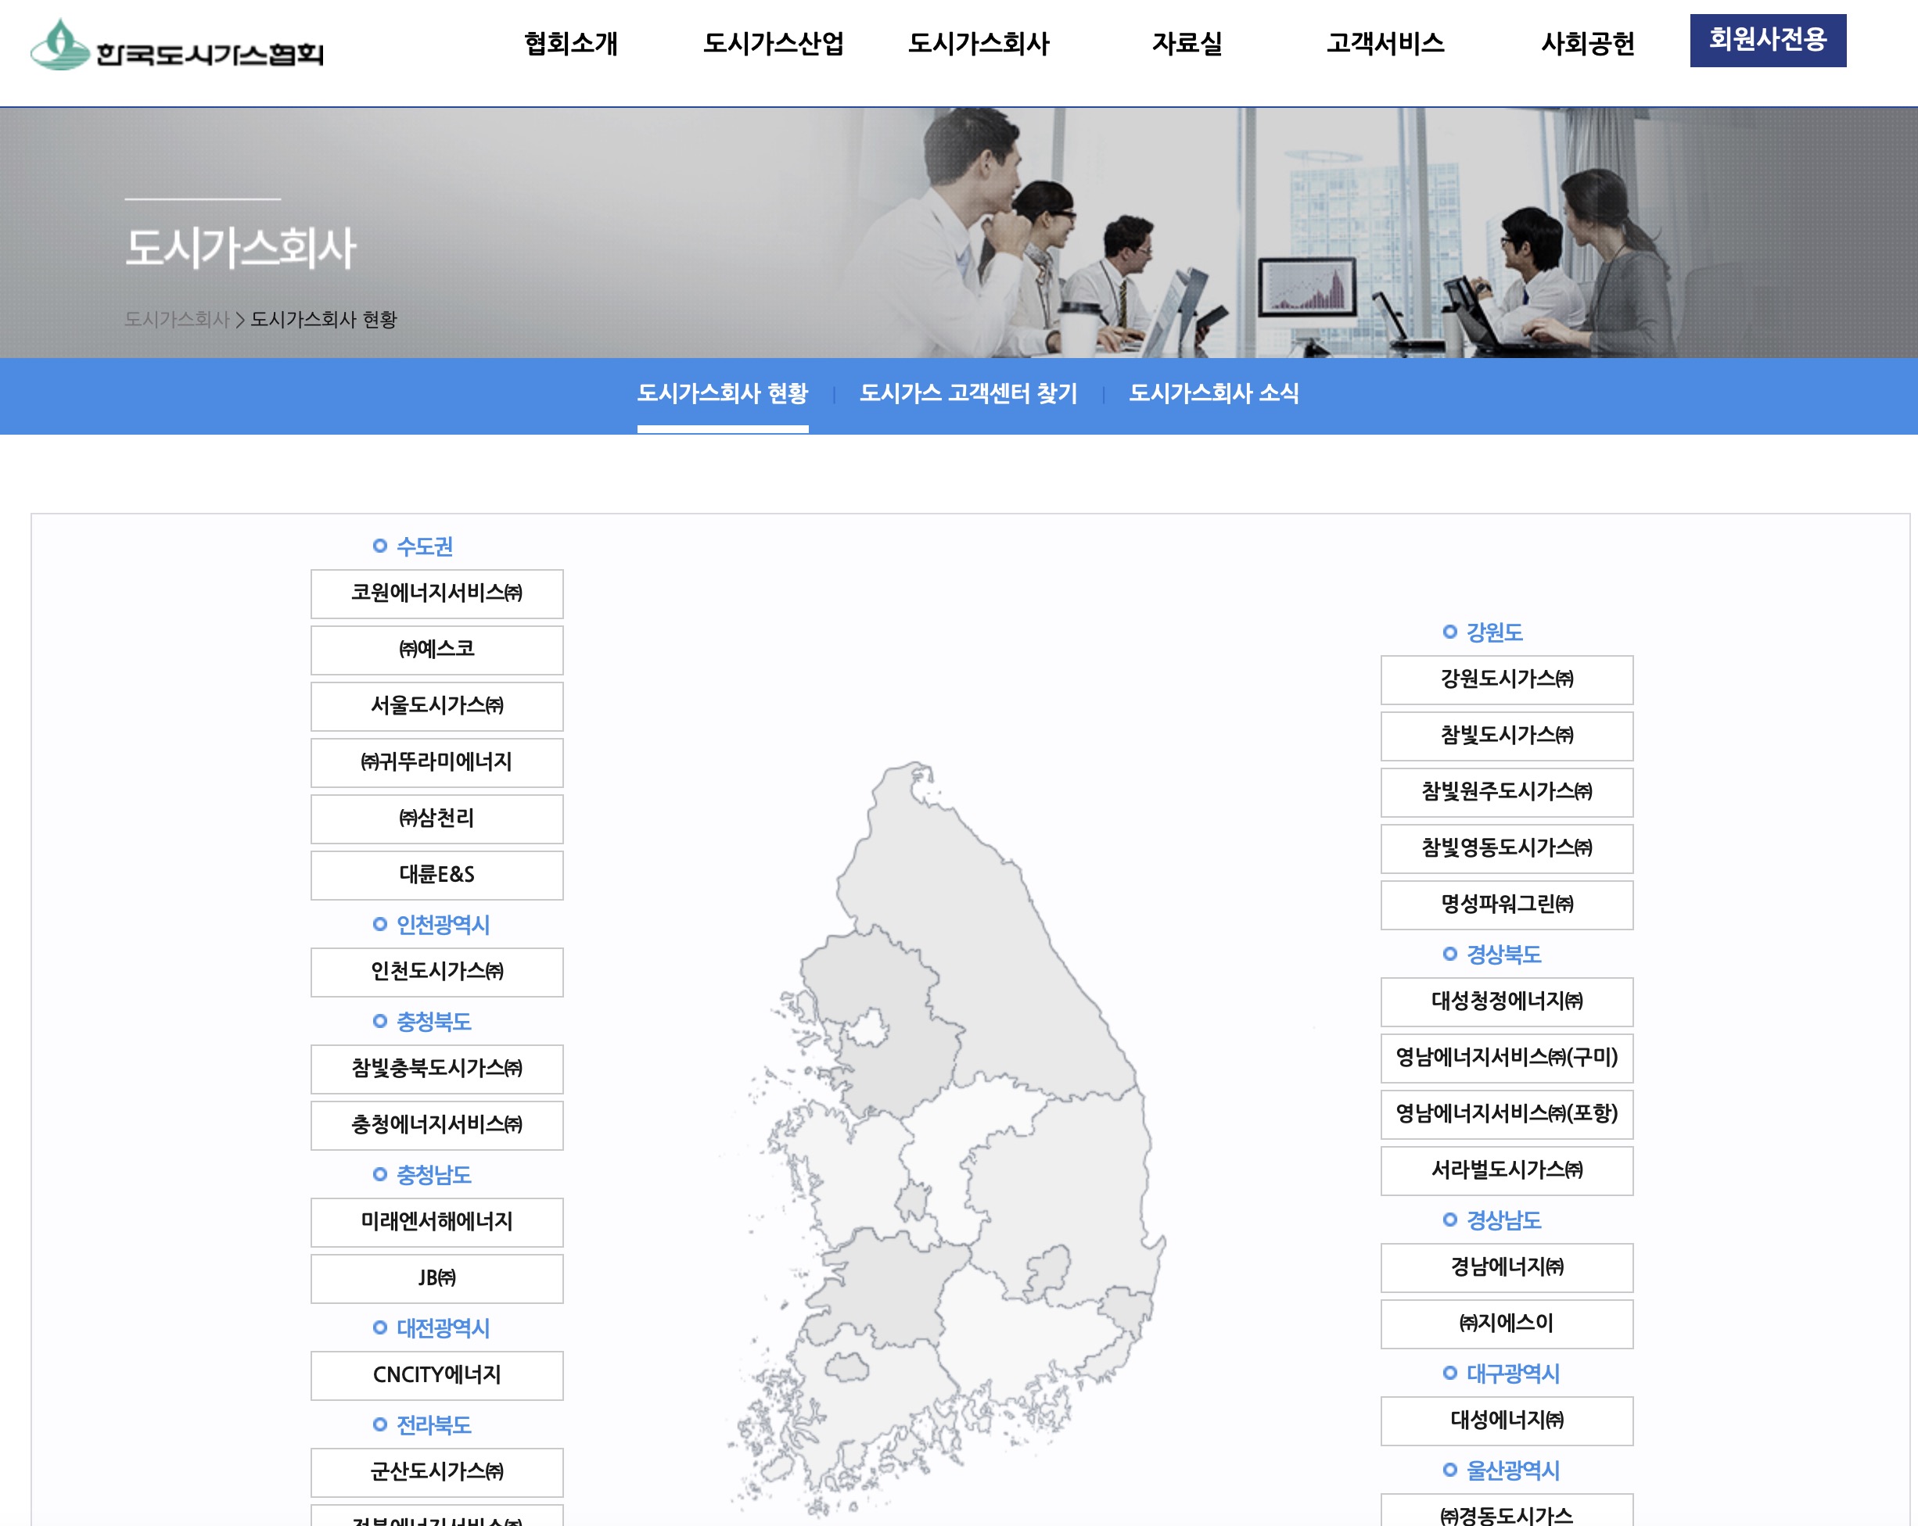The image size is (1918, 1526).
Task: Click the 회원사전용 button
Action: pos(1767,40)
